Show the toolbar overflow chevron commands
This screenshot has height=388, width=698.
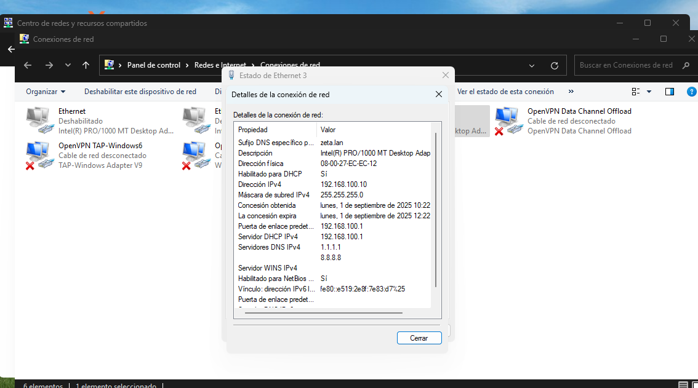[571, 92]
